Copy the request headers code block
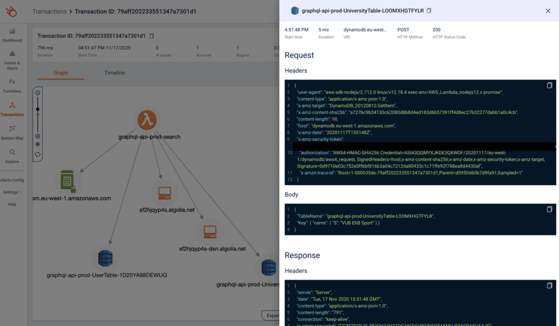Viewport: 559px width, 326px height. 549,86
